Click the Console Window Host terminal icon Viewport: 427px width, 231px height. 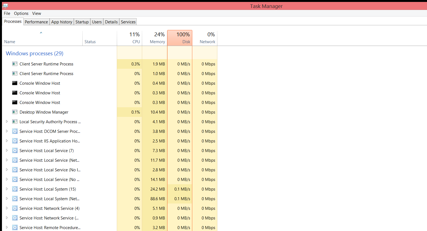click(15, 83)
